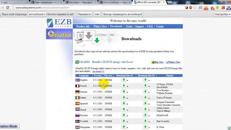Download Russian version from Site #2
Viewport: 231px width, 130px height.
[145, 115]
